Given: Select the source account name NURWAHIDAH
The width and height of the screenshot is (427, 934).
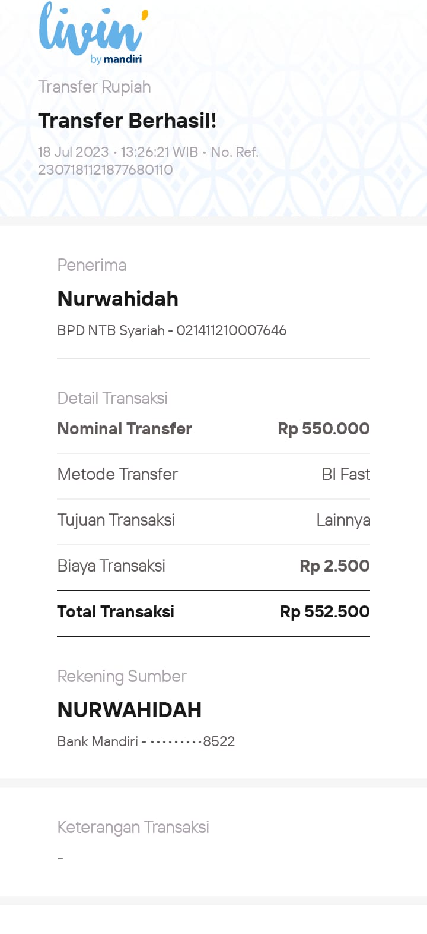Looking at the screenshot, I should (x=129, y=710).
